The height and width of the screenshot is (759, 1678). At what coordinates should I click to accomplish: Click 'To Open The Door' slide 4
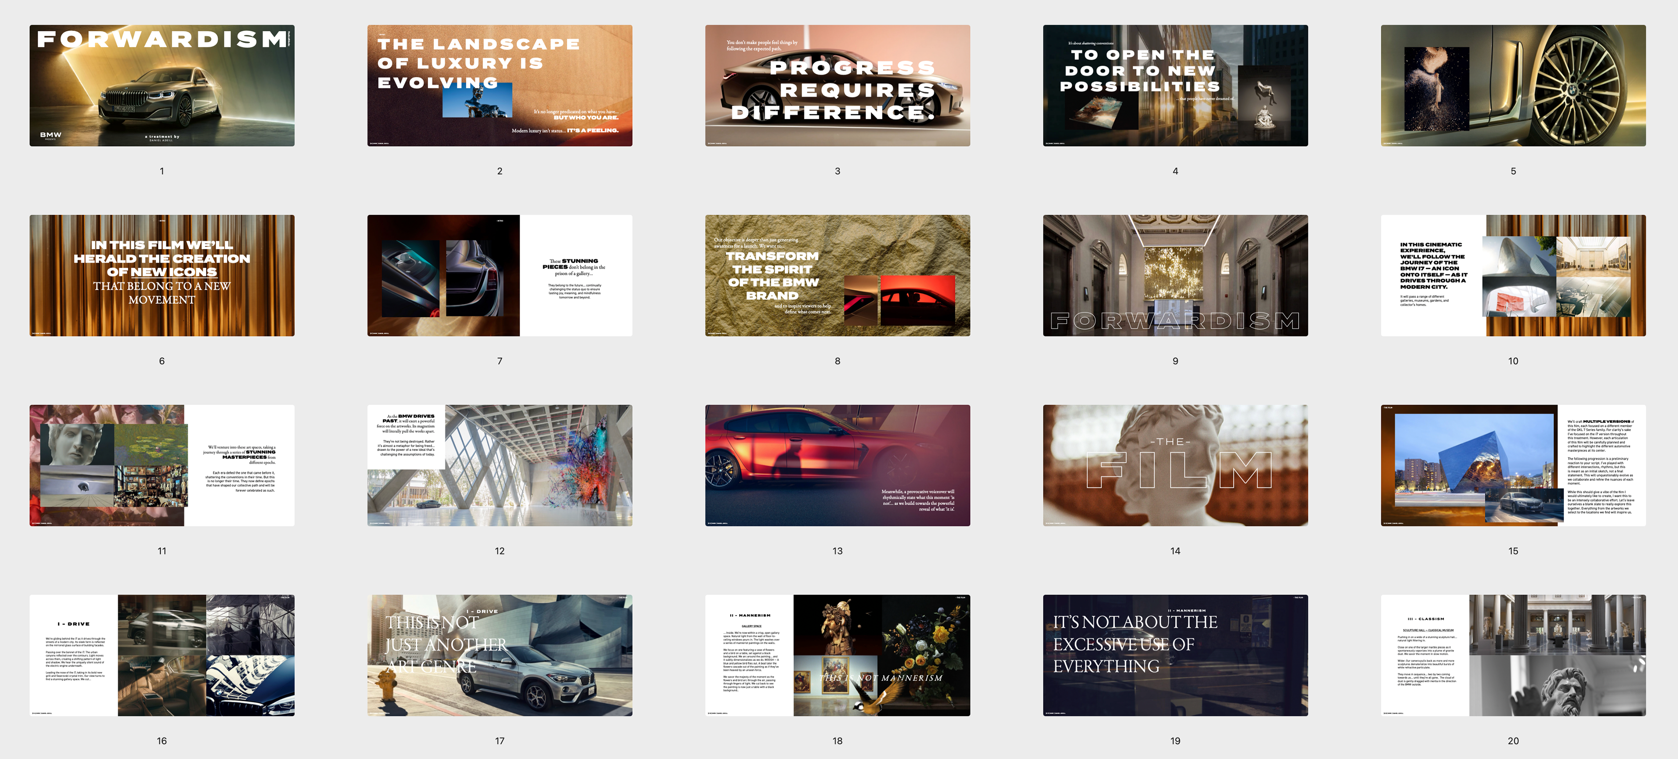pos(1175,85)
